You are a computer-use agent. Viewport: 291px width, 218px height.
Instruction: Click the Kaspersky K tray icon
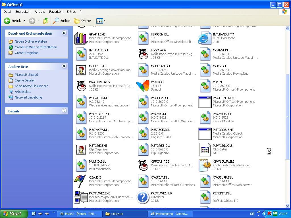coord(270,214)
